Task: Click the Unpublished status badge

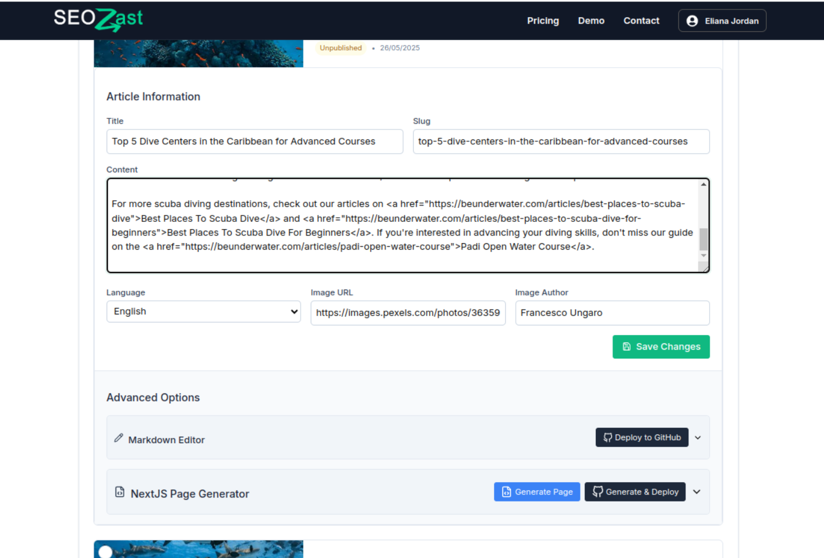Action: [x=341, y=48]
